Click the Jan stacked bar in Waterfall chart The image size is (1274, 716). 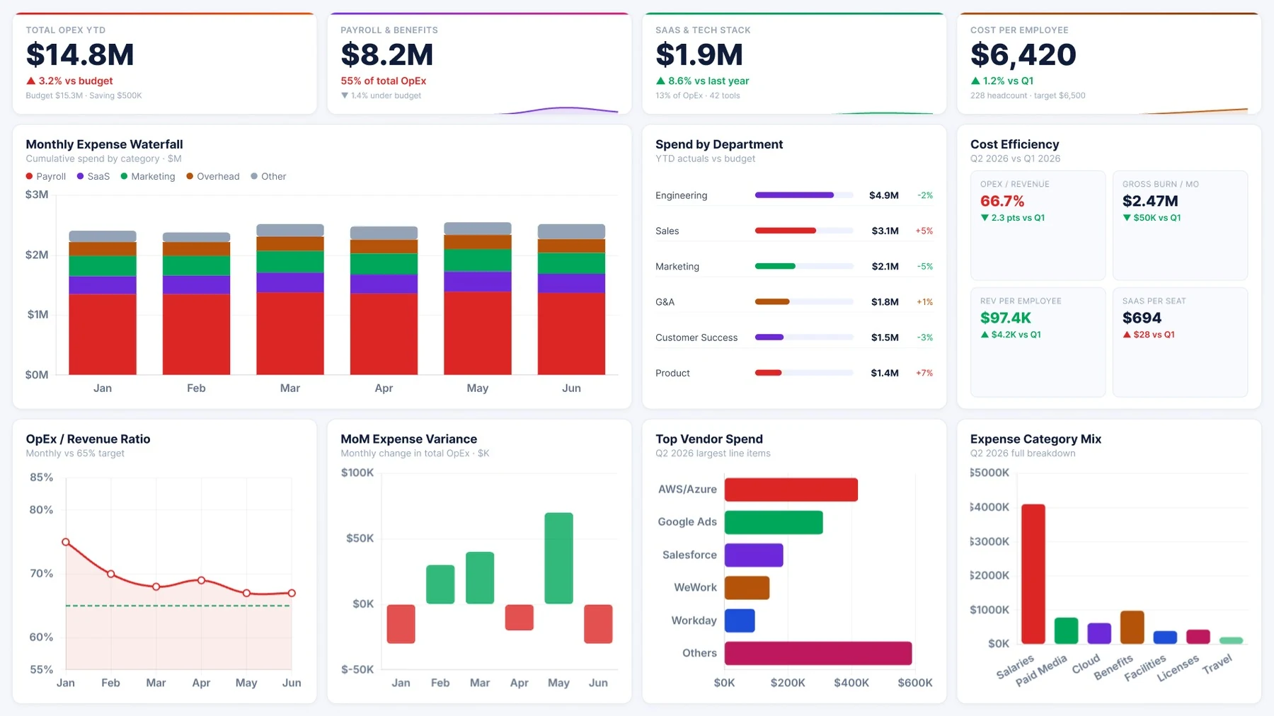(x=103, y=303)
